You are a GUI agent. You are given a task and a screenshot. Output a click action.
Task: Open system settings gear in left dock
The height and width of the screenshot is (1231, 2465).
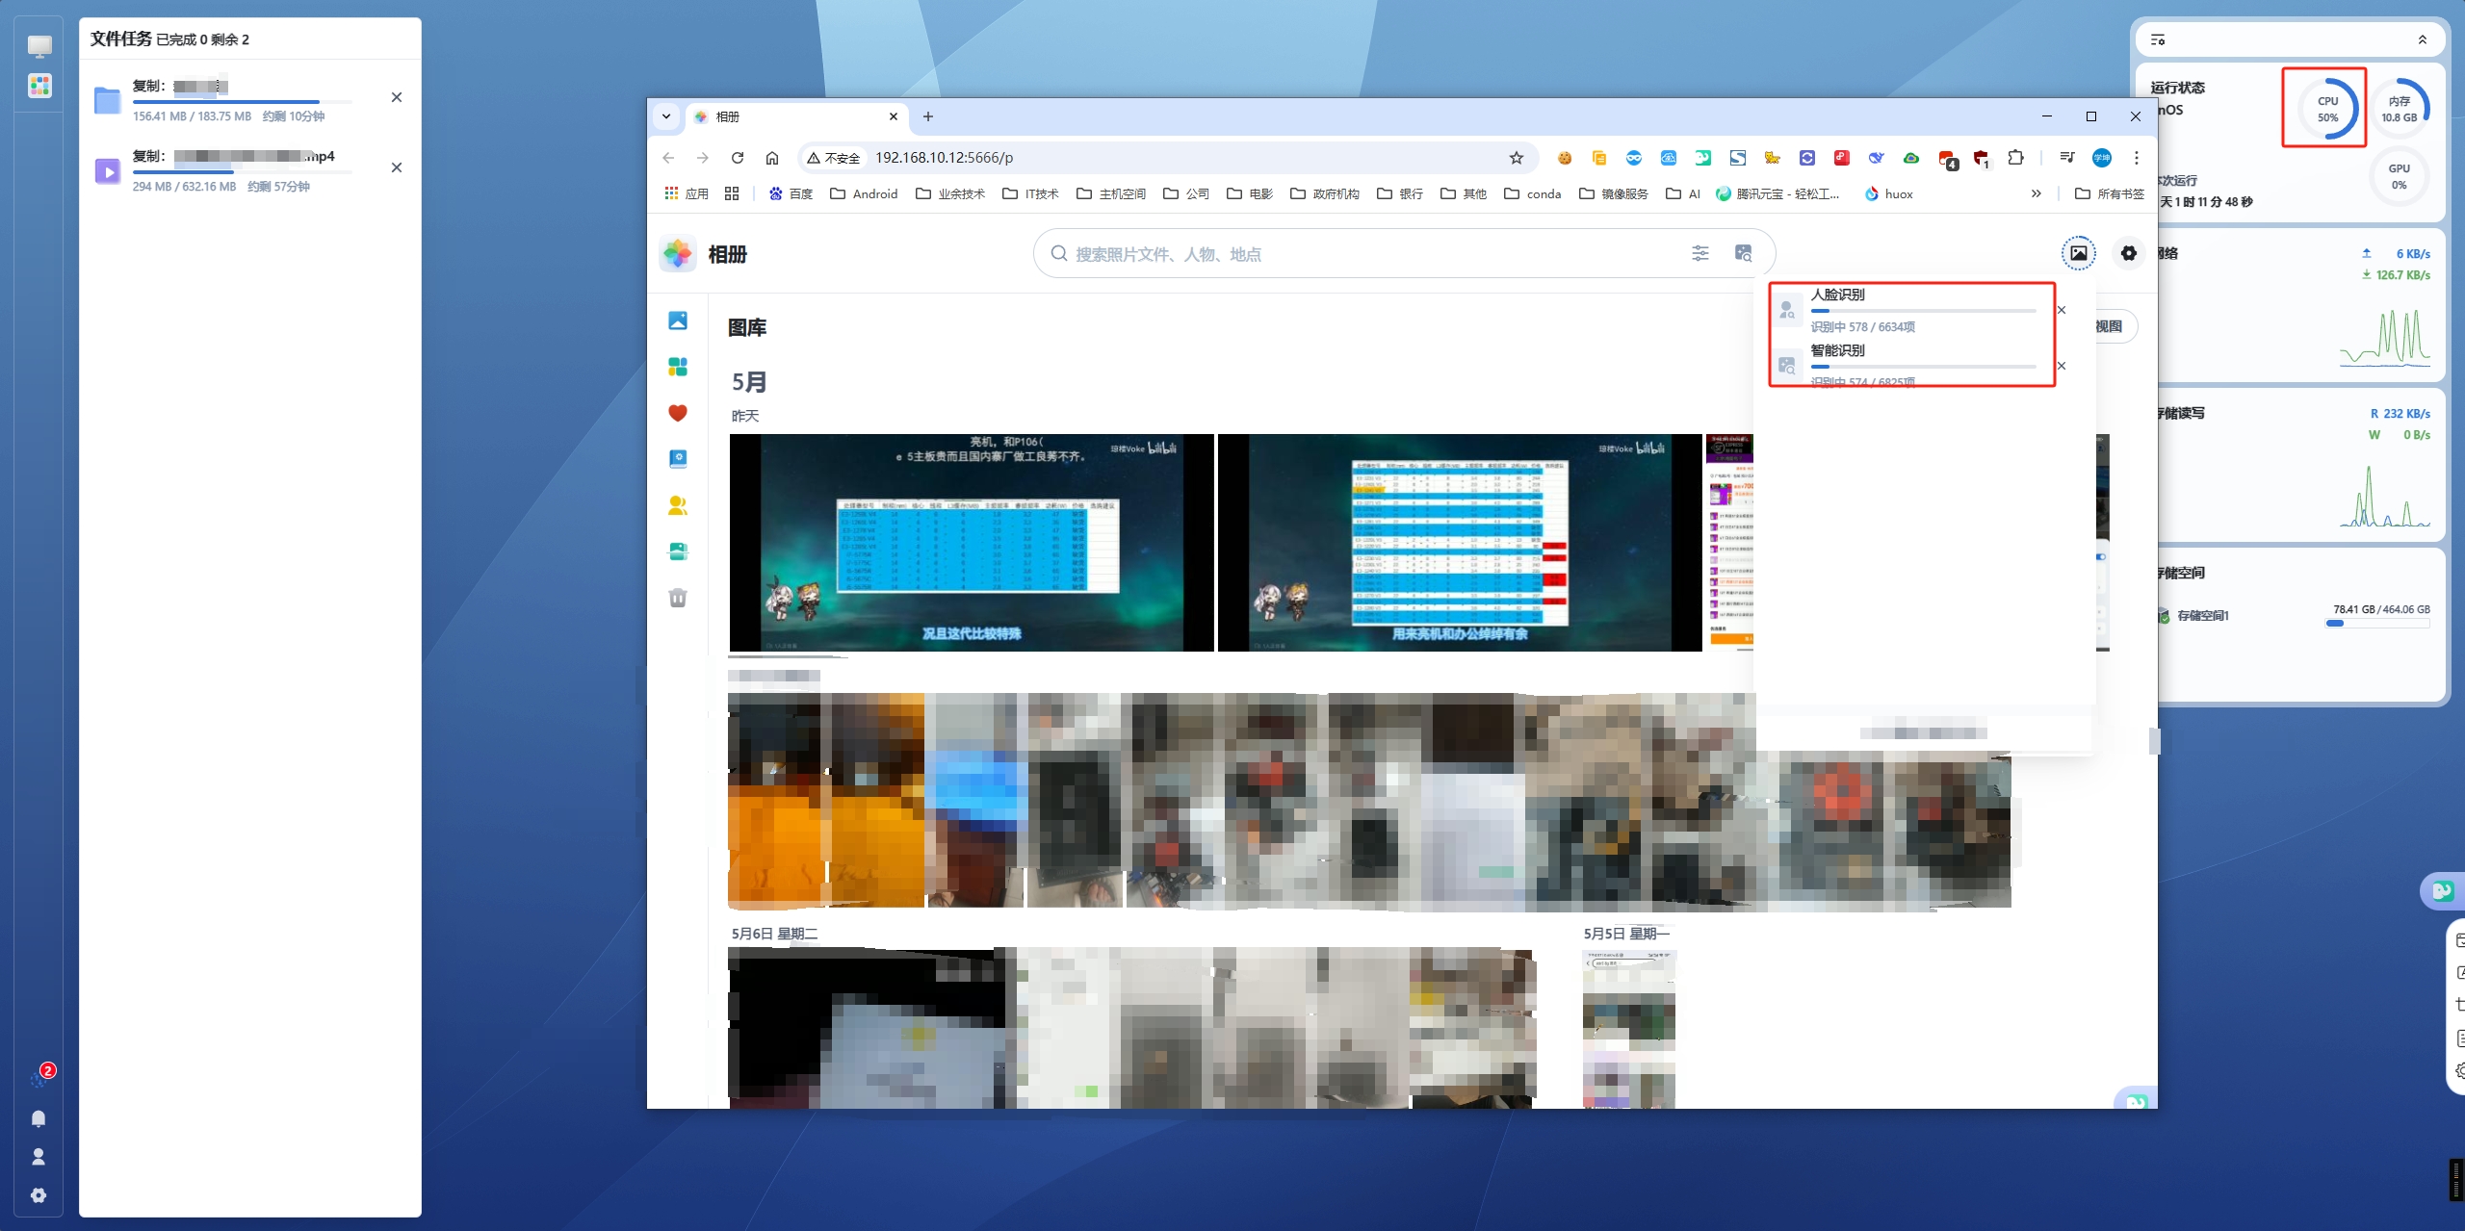pyautogui.click(x=39, y=1195)
